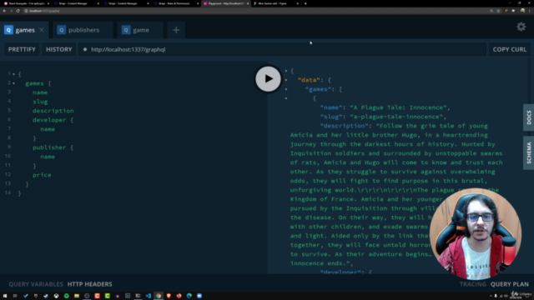The height and width of the screenshot is (300, 534).
Task: Open Firefox from the taskbar
Action: pyautogui.click(x=179, y=296)
